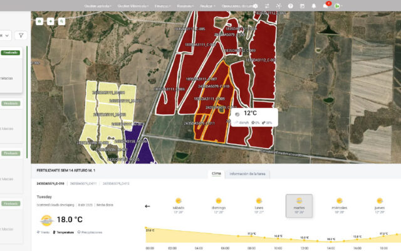Click the 17.3 °C point on the temperature chart

coord(251,236)
